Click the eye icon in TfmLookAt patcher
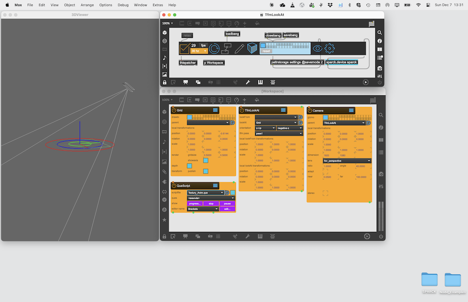Image resolution: width=468 pixels, height=302 pixels. [x=317, y=48]
